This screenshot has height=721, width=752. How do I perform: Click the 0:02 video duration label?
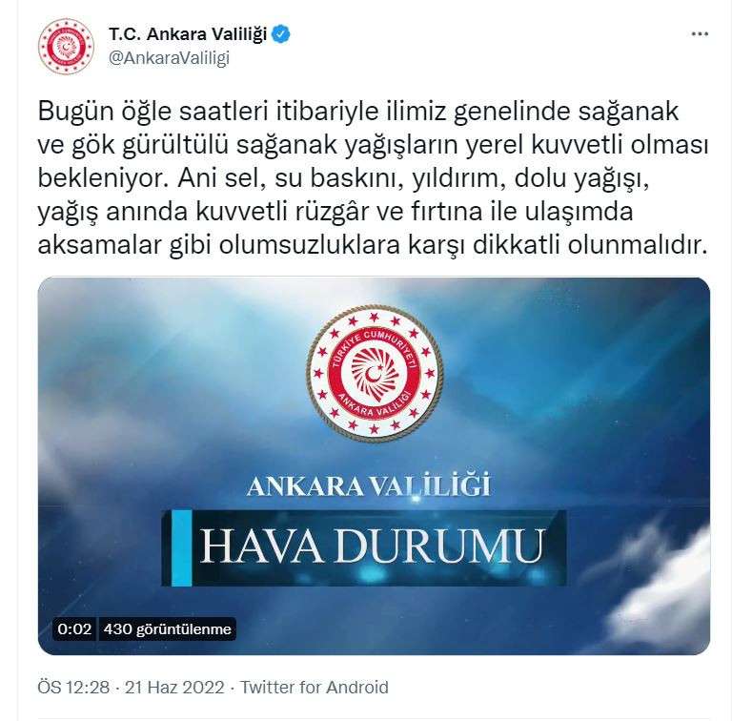(x=74, y=628)
